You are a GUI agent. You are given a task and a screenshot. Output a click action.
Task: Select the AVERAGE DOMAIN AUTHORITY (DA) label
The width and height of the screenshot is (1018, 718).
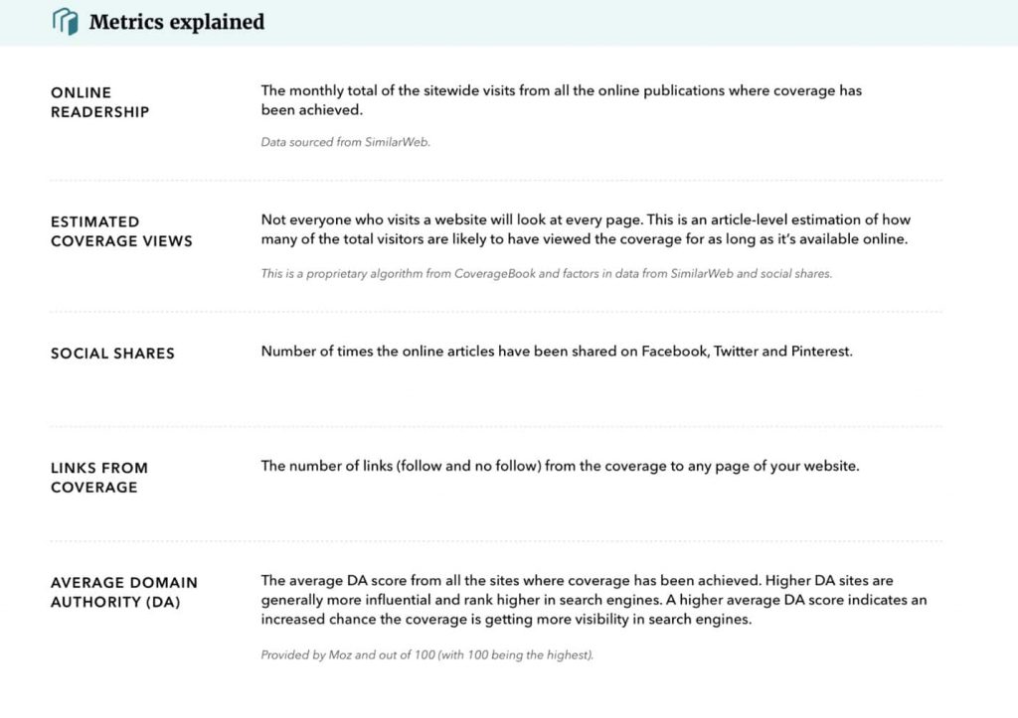point(123,592)
